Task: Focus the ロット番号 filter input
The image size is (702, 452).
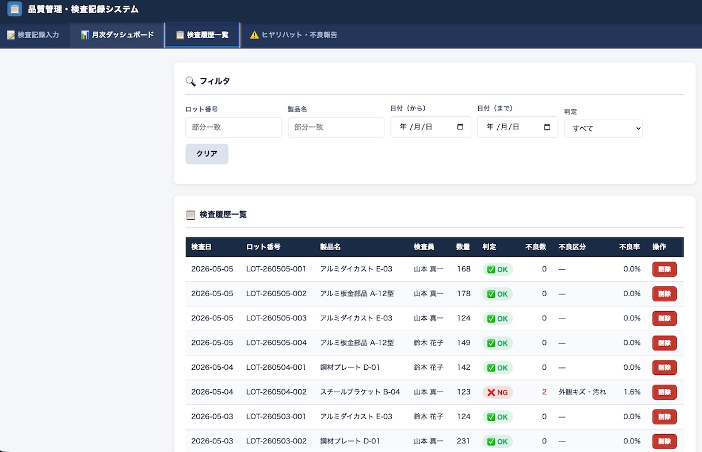Action: click(x=234, y=127)
